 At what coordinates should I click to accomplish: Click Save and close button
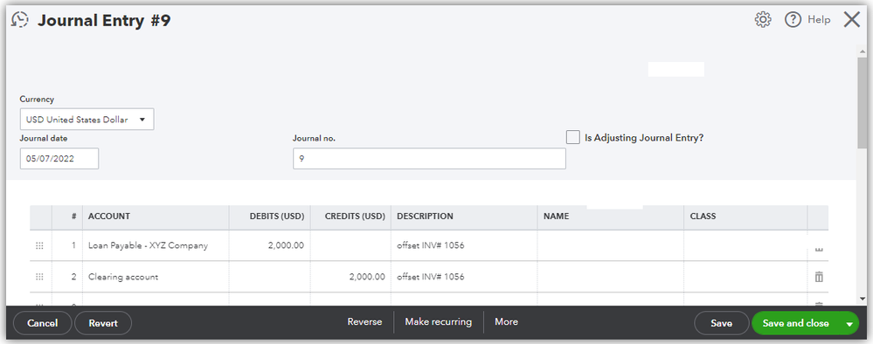(795, 323)
